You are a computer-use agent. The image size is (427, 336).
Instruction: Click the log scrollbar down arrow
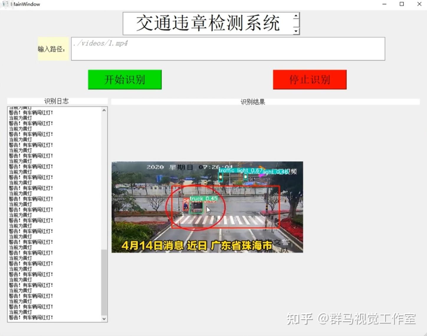(104, 319)
